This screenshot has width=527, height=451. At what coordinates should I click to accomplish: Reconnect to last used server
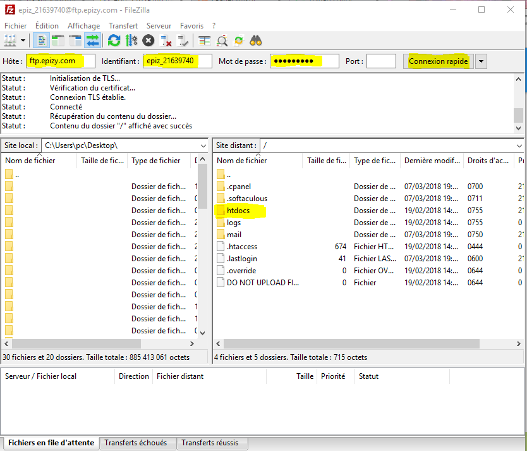(183, 40)
